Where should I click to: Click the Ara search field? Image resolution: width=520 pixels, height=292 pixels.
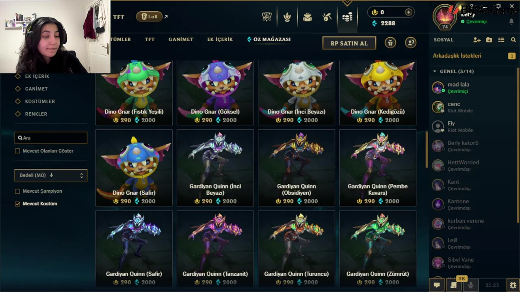(51, 138)
